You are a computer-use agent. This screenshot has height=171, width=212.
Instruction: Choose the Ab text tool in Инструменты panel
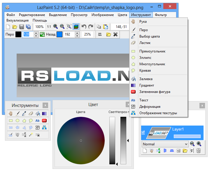coord(38,121)
